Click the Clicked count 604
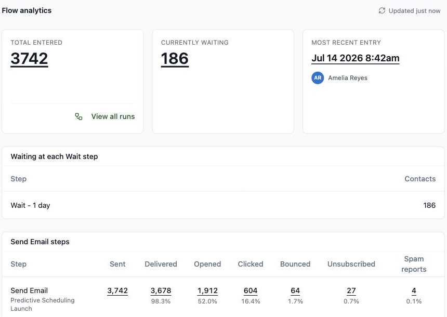The width and height of the screenshot is (447, 317). pyautogui.click(x=251, y=291)
